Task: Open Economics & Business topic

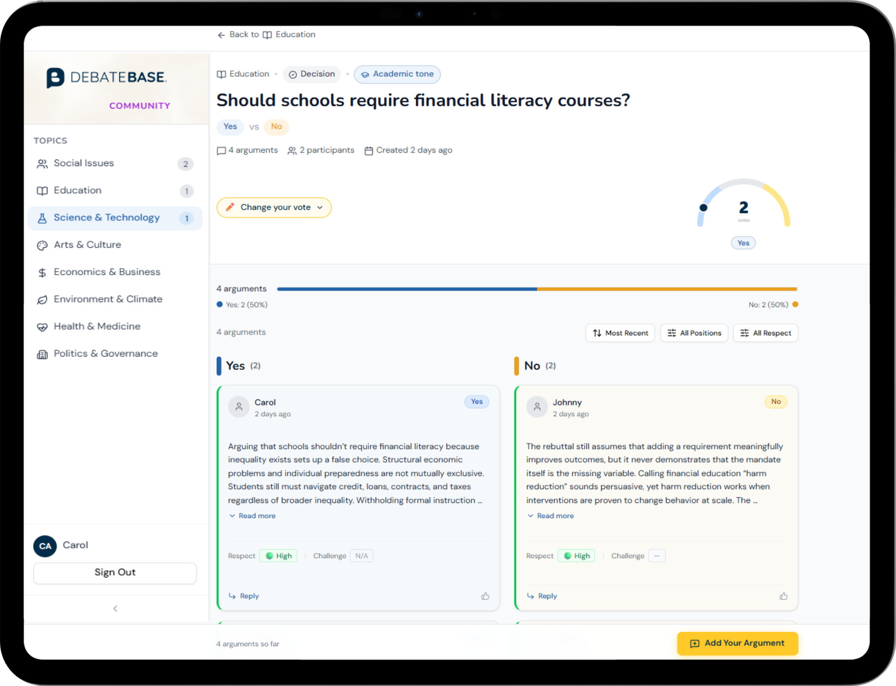Action: (107, 272)
